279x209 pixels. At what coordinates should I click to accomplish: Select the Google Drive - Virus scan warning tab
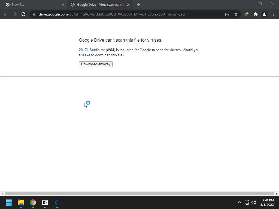click(x=100, y=5)
